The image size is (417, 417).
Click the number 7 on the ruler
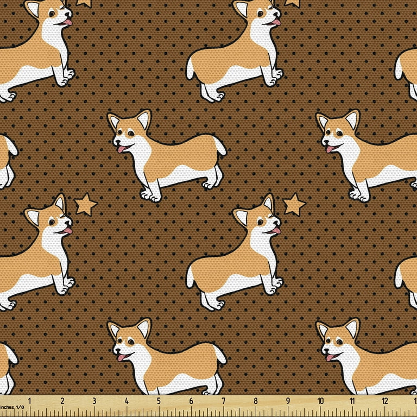coord(224,401)
